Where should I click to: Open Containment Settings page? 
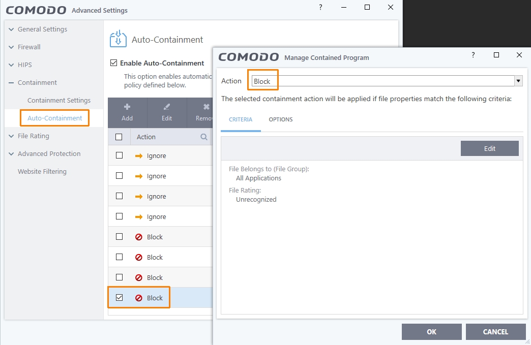(x=59, y=101)
